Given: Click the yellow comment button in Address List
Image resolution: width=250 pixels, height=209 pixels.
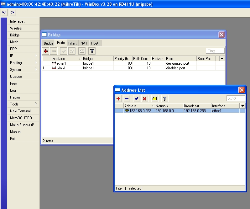Looking at the screenshot, I should [x=154, y=99].
